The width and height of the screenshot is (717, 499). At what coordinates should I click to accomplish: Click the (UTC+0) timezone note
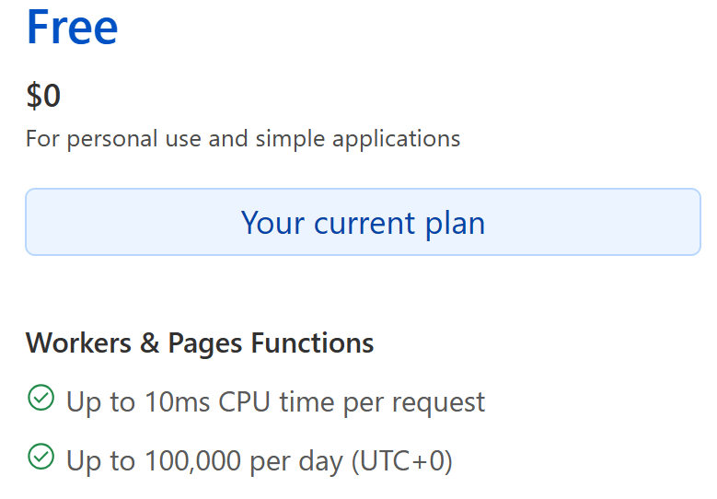(402, 460)
